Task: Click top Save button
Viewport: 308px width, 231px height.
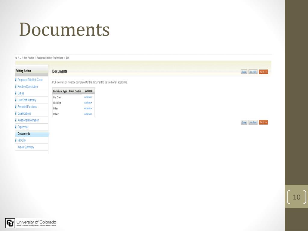Action: pyautogui.click(x=244, y=72)
